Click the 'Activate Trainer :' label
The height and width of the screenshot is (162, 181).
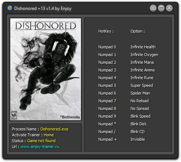pyautogui.click(x=27, y=135)
